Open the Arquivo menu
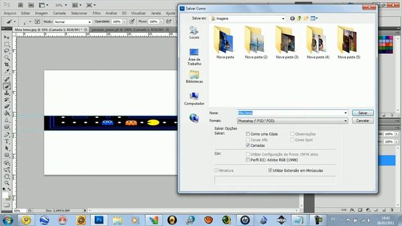The height and width of the screenshot is (226, 402). (10, 13)
